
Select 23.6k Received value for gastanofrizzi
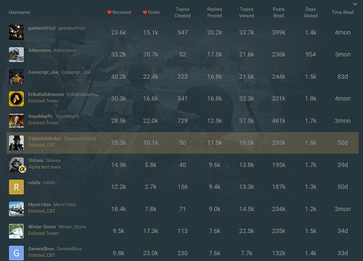(x=118, y=33)
